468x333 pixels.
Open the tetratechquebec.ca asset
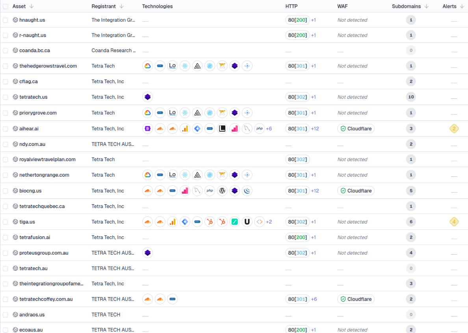coord(42,206)
